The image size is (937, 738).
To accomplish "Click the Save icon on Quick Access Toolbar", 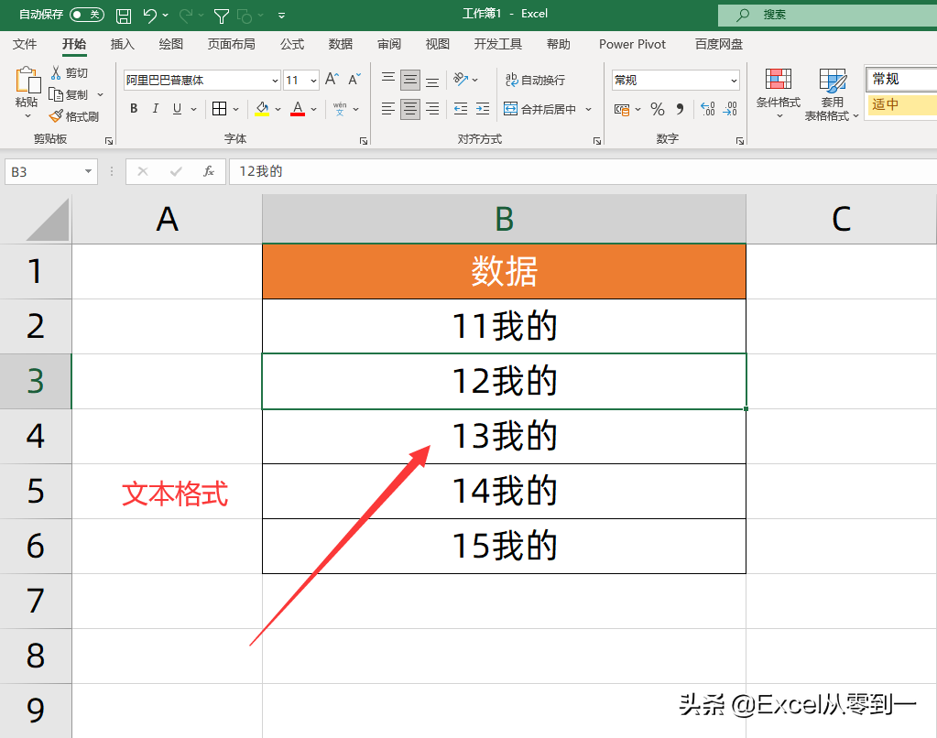I will pos(123,15).
